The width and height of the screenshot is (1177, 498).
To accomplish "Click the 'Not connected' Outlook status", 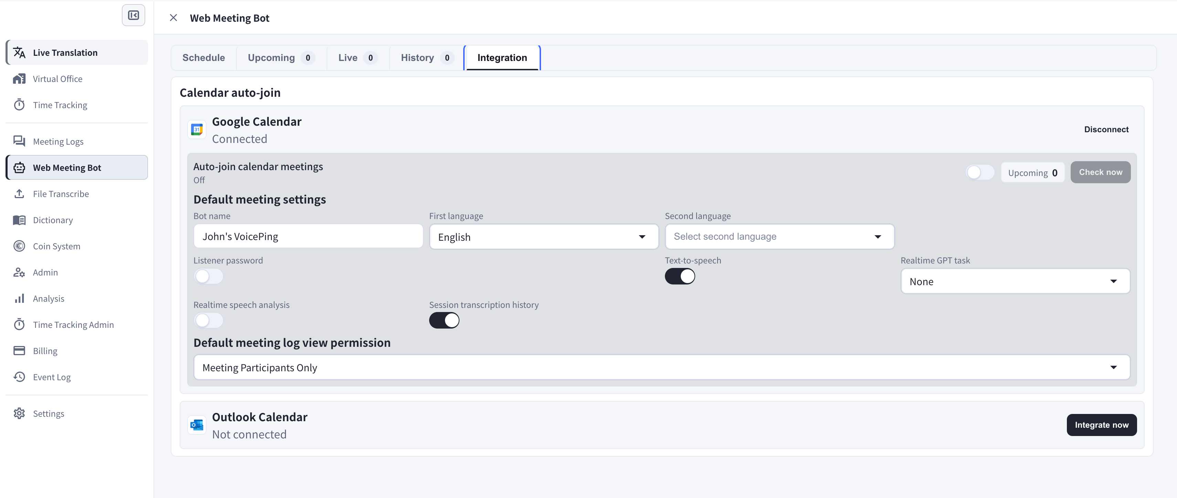I will pos(249,434).
